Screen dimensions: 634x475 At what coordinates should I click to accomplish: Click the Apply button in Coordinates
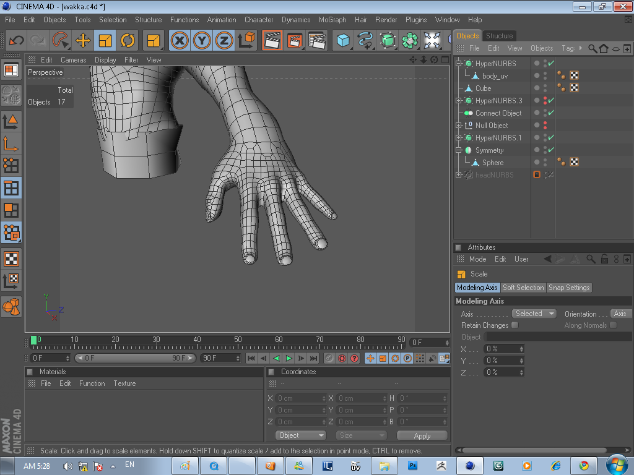click(x=422, y=436)
